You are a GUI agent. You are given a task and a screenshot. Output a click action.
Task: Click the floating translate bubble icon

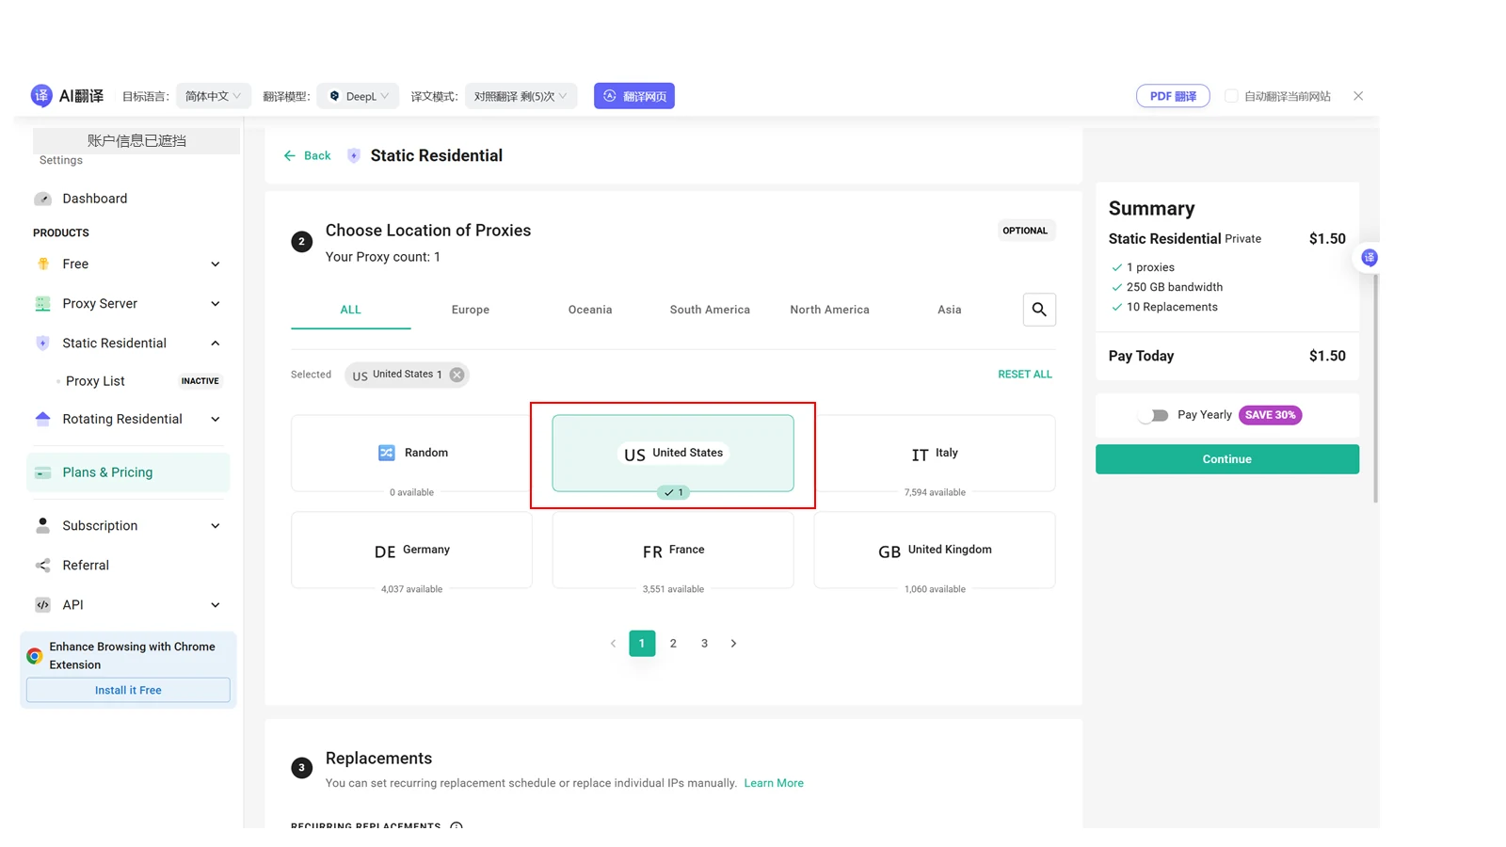tap(1370, 258)
